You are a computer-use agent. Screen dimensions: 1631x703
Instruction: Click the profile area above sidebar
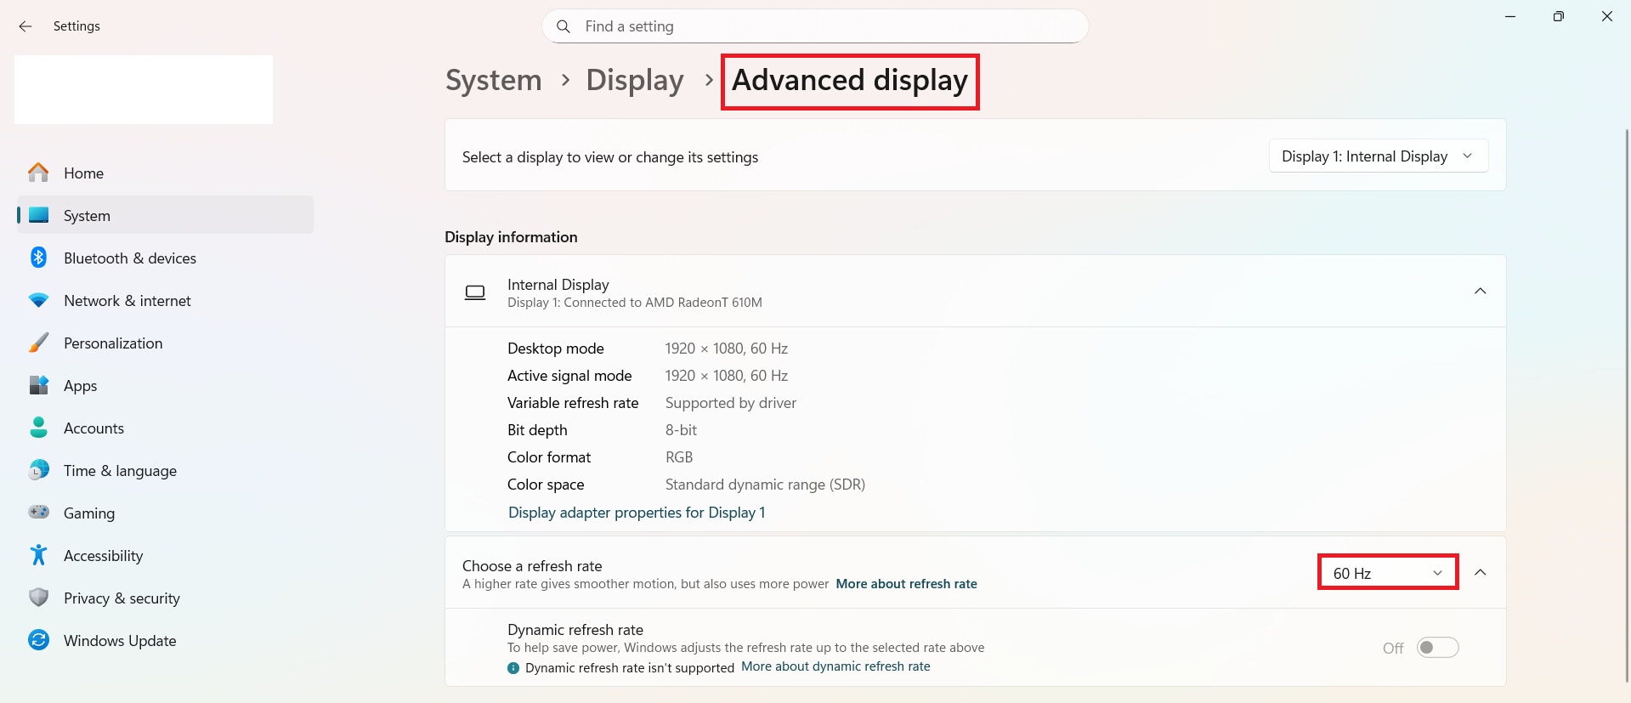pyautogui.click(x=144, y=89)
